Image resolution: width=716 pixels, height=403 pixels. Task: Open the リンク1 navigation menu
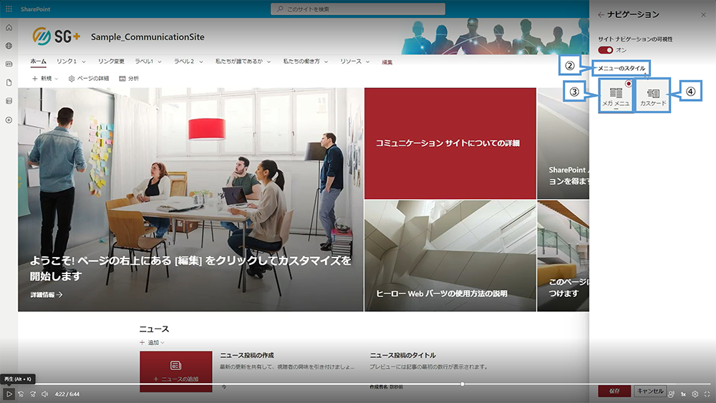coord(67,61)
